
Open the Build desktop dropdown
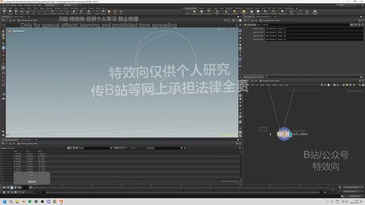click(52, 5)
